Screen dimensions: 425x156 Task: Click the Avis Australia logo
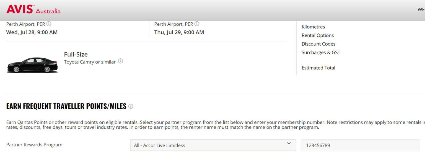(x=33, y=9)
